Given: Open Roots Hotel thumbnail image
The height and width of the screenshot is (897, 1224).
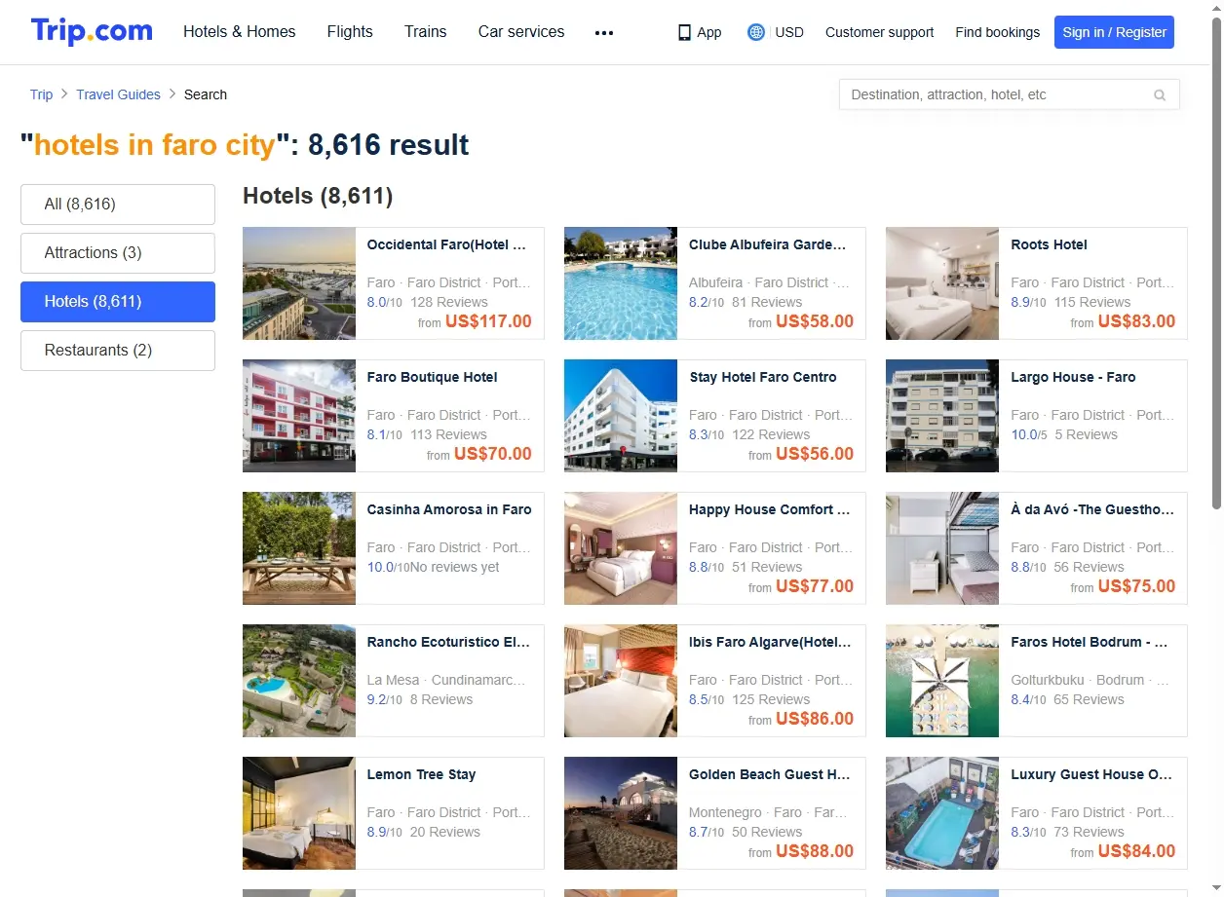Looking at the screenshot, I should pyautogui.click(x=942, y=283).
